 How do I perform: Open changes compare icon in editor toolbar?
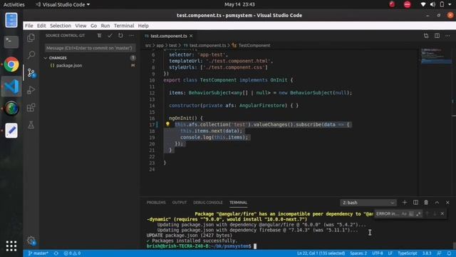click(x=426, y=36)
